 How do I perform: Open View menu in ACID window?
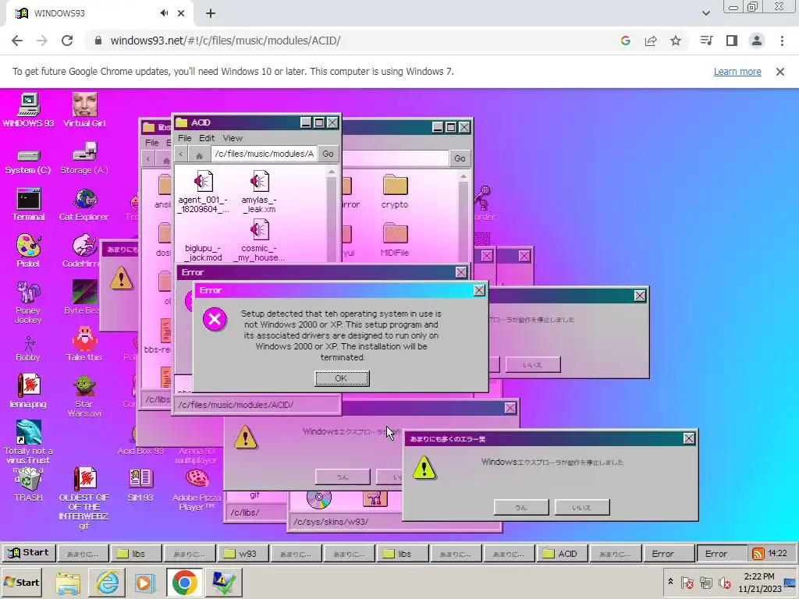click(233, 138)
